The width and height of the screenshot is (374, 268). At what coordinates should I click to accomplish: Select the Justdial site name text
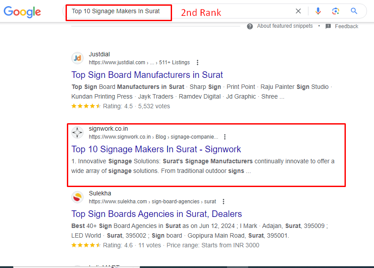coord(99,55)
